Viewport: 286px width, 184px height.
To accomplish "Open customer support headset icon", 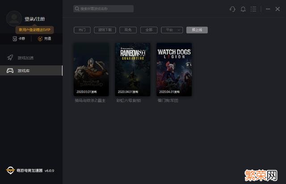I will tap(232, 9).
